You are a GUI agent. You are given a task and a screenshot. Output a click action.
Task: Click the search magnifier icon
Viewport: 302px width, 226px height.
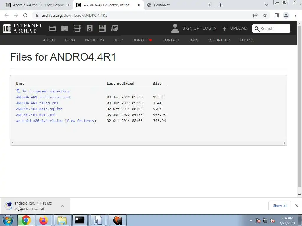[x=257, y=29]
